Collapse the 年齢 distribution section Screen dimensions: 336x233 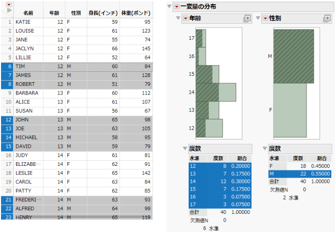click(178, 18)
